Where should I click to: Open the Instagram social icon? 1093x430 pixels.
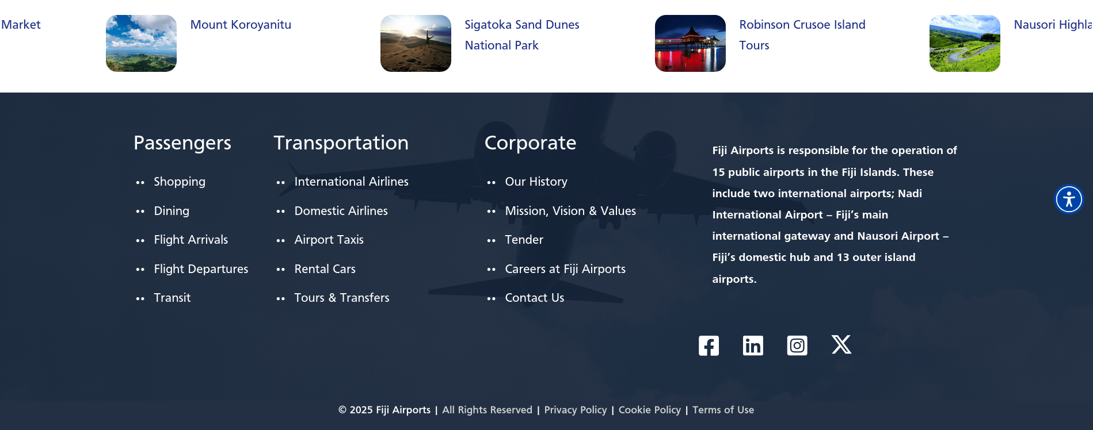[797, 345]
